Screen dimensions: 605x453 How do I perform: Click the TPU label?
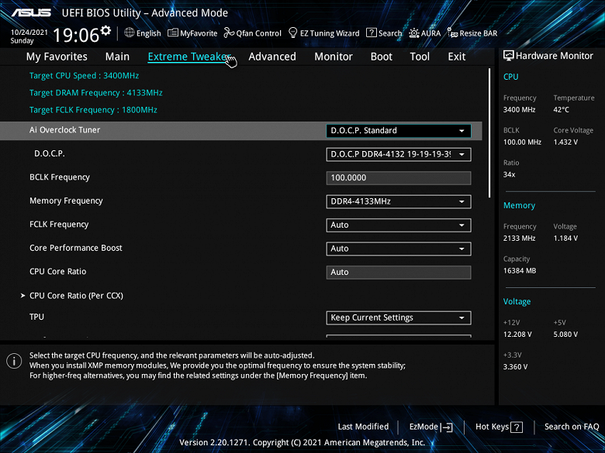point(36,317)
